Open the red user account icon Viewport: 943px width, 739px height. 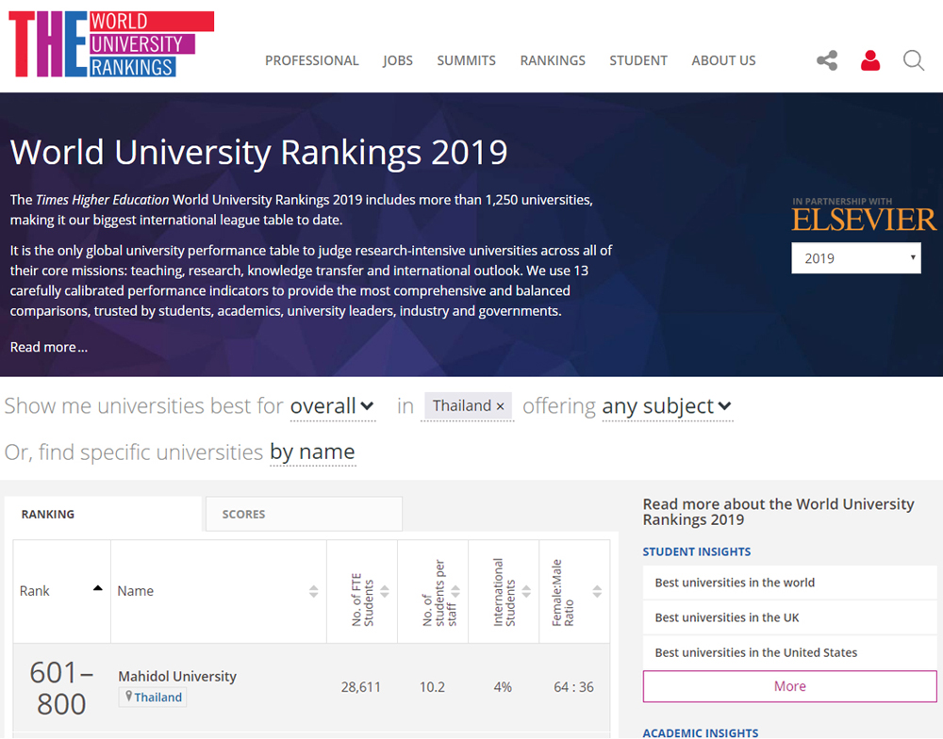(x=869, y=61)
